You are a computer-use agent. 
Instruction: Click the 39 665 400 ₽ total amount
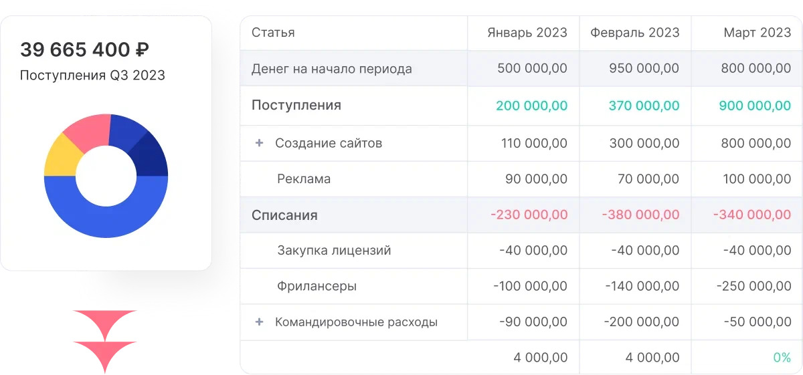tap(84, 50)
